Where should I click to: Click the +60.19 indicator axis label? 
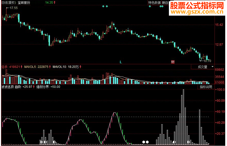220,111
